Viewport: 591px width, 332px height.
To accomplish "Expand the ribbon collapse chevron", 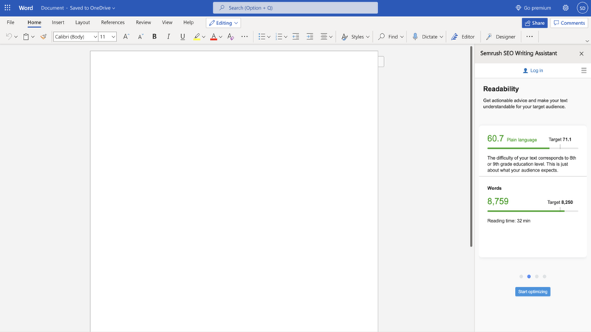I will tap(587, 41).
